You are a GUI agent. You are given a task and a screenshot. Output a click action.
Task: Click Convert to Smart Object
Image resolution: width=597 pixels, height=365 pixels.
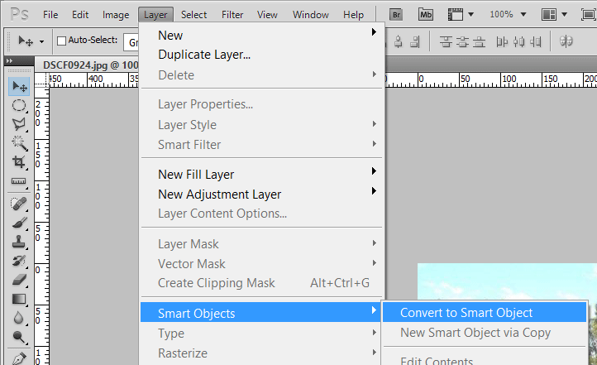[x=466, y=313]
